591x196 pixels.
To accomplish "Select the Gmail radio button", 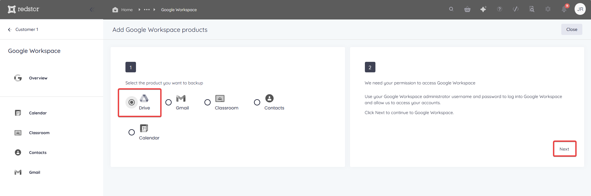I will [169, 102].
